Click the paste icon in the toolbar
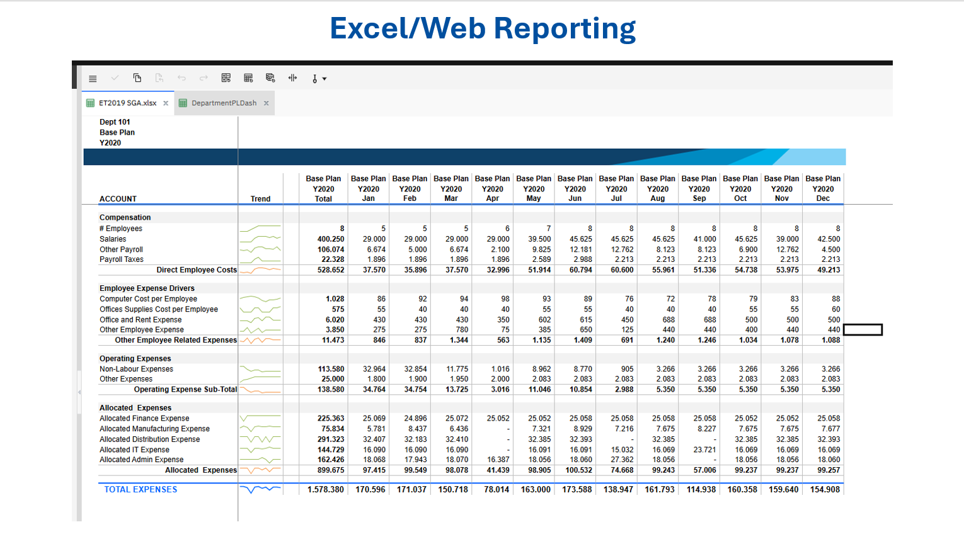This screenshot has width=964, height=544. coord(159,78)
